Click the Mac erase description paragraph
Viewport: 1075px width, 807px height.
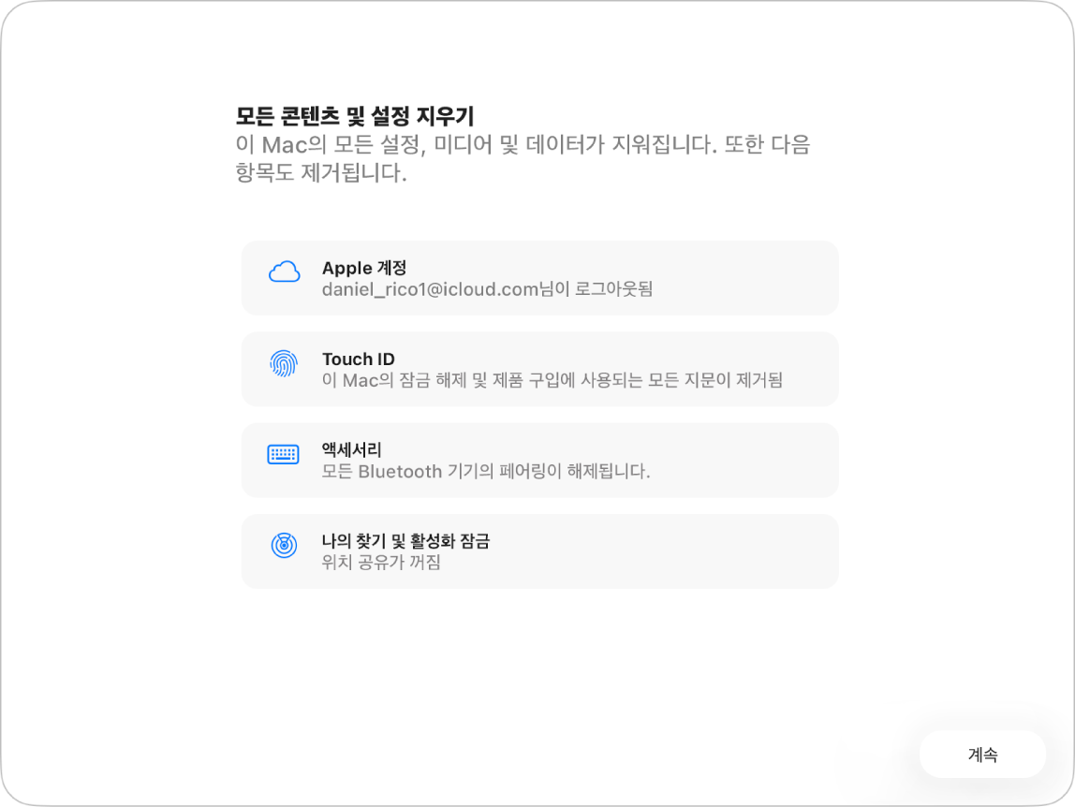(522, 159)
